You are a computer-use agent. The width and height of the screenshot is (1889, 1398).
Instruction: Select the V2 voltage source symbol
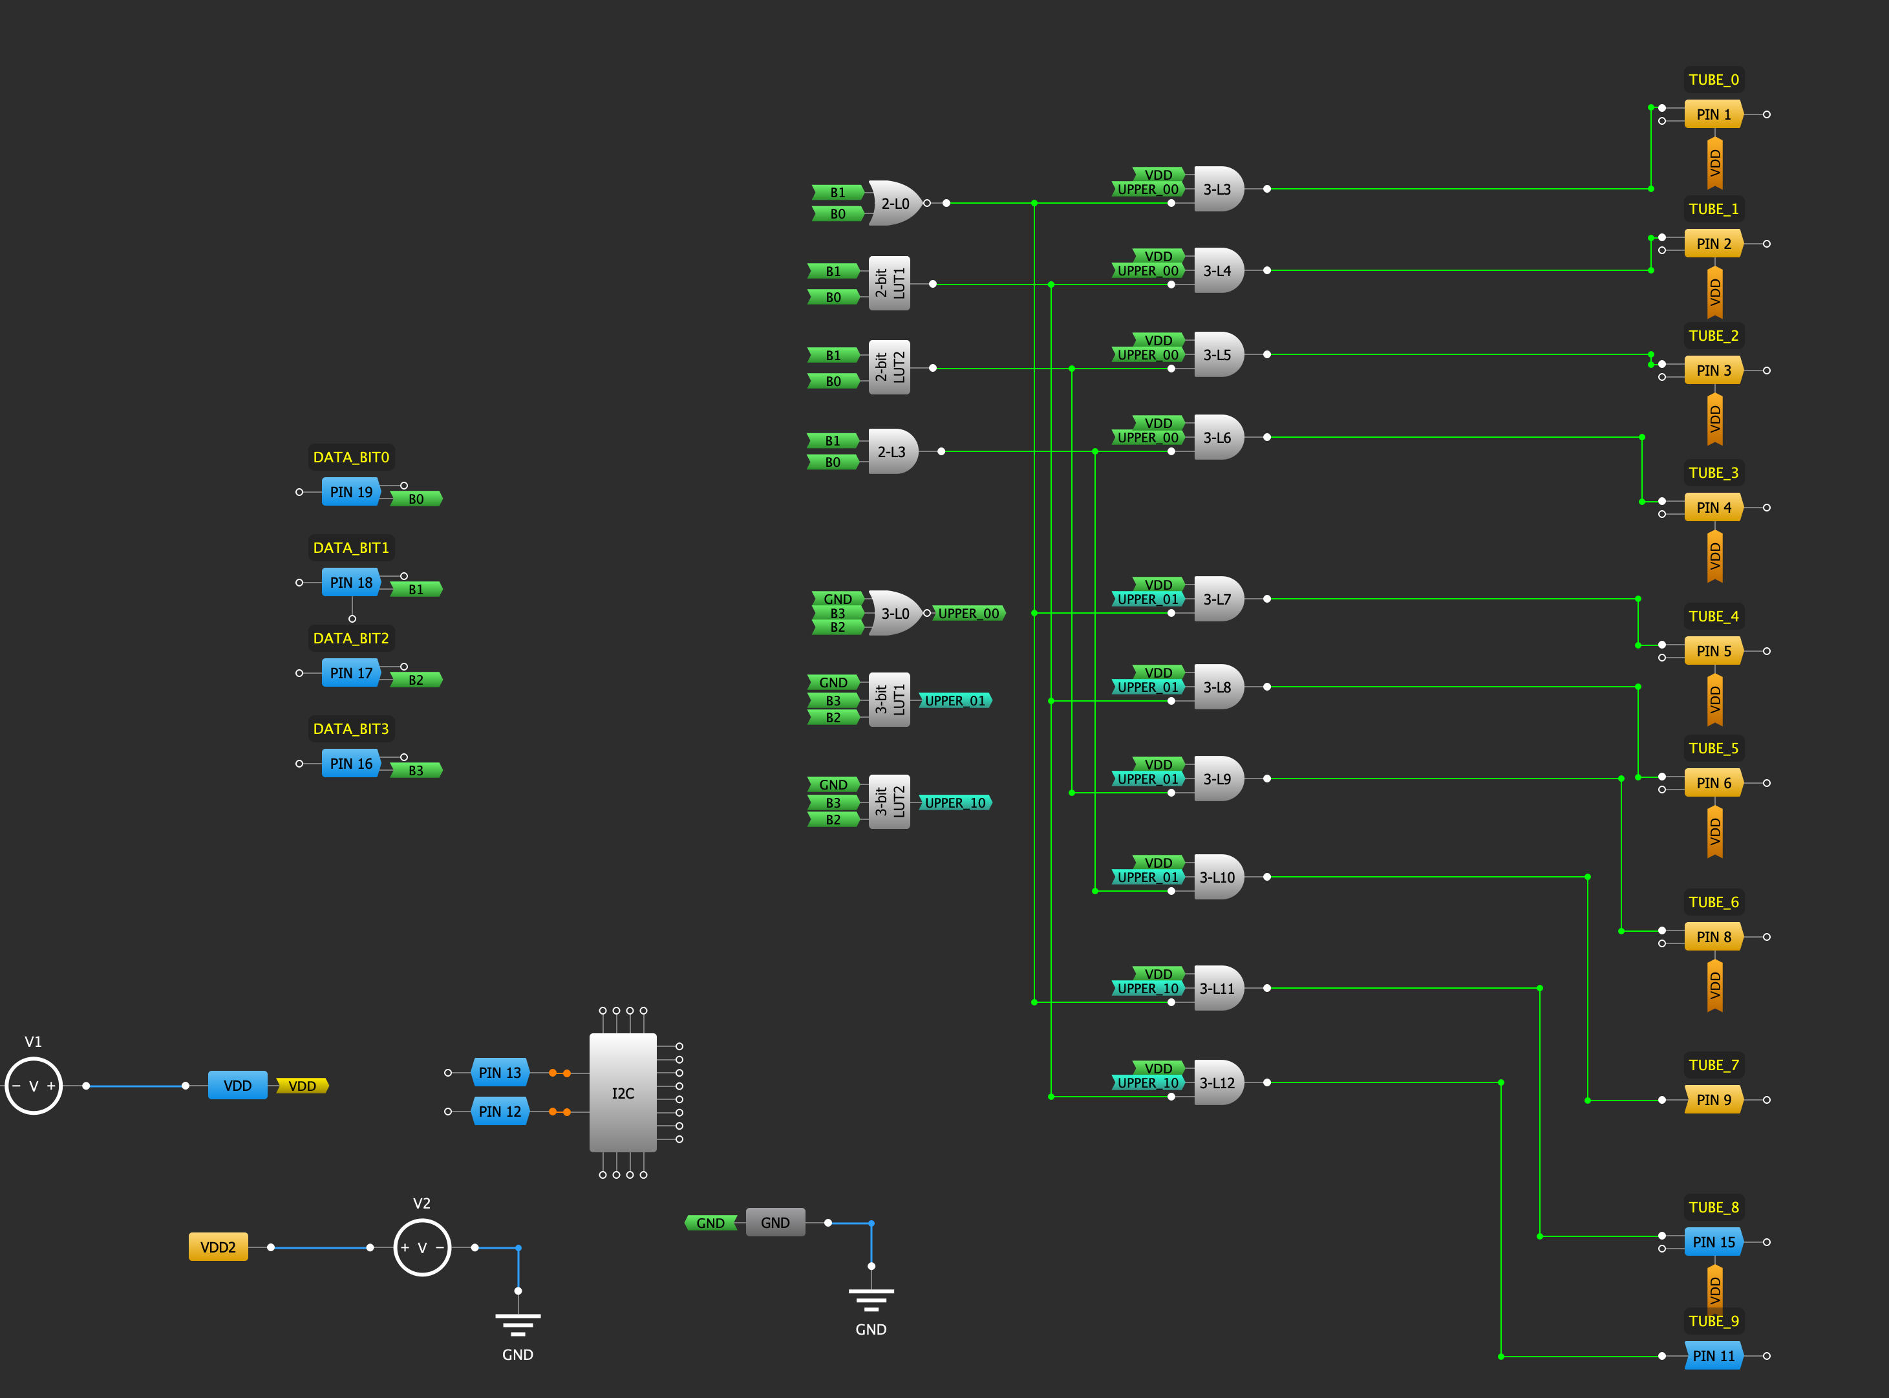pos(422,1247)
